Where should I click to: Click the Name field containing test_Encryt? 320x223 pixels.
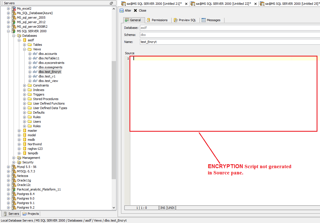[x=230, y=42]
